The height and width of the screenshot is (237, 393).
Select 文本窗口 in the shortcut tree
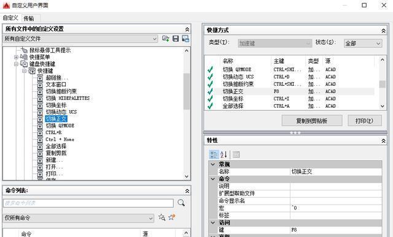(56, 85)
